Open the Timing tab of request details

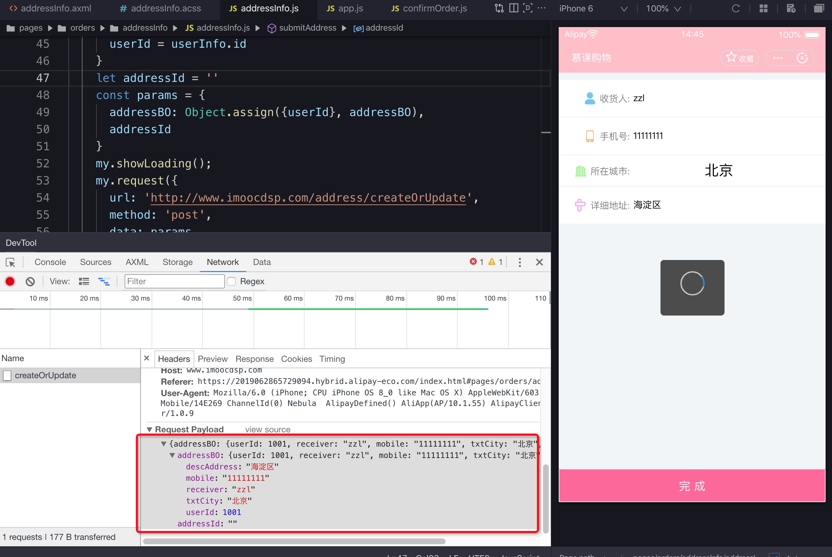(x=332, y=359)
